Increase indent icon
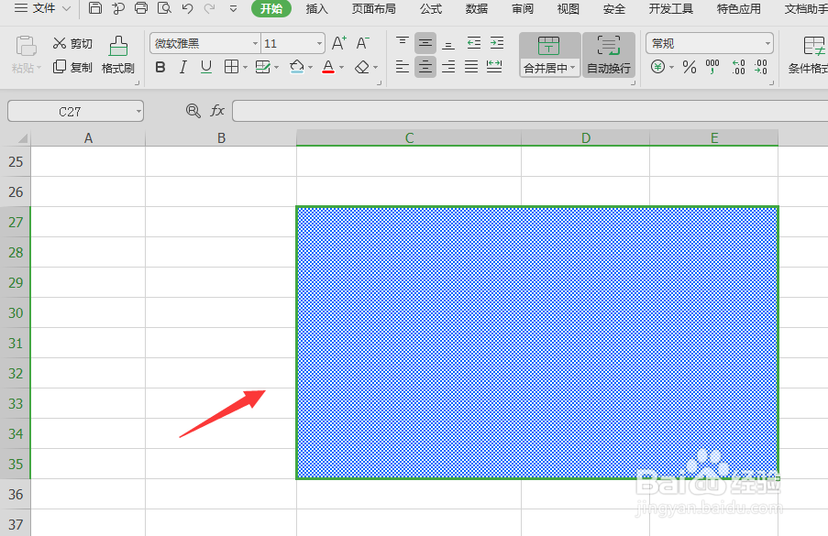The image size is (828, 536). (x=497, y=43)
